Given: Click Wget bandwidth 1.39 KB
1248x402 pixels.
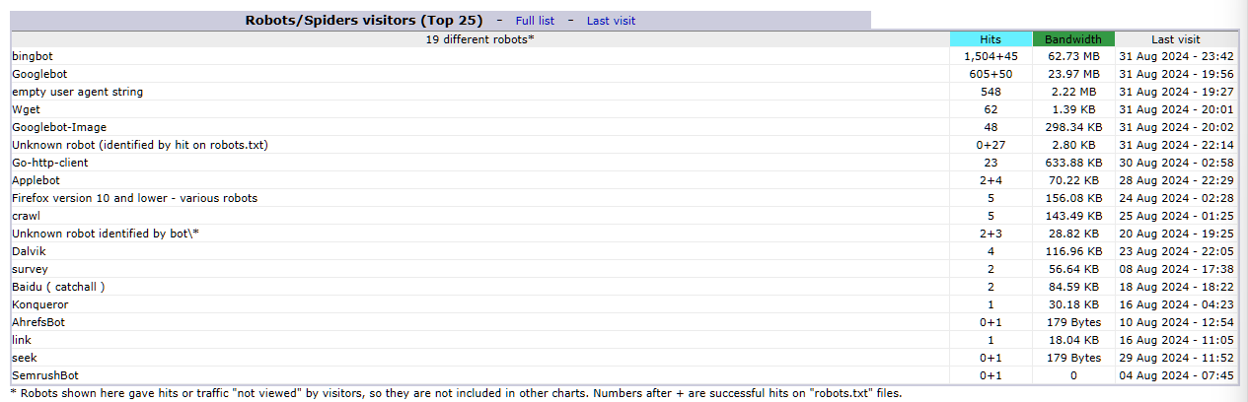Looking at the screenshot, I should click(1073, 109).
